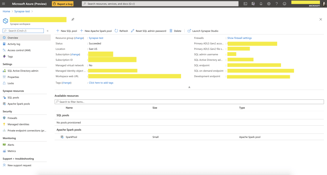This screenshot has width=327, height=175.
Task: Focus the Search to filter items box
Action: click(189, 102)
